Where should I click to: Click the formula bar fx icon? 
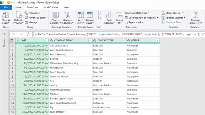click(x=29, y=34)
